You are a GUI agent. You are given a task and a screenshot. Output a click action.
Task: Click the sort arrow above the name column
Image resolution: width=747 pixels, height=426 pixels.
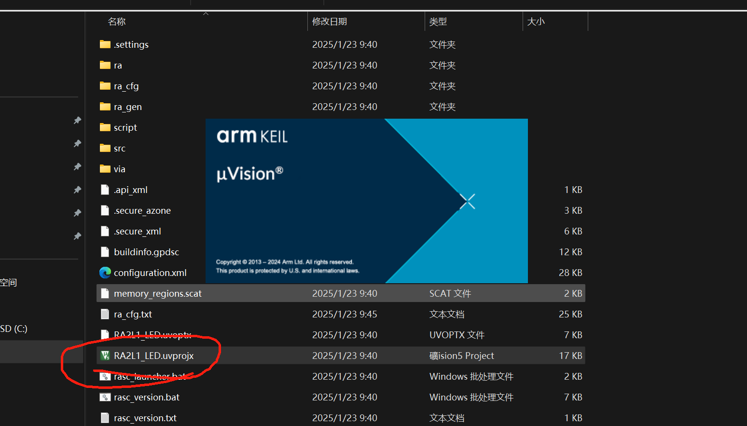[x=206, y=14]
